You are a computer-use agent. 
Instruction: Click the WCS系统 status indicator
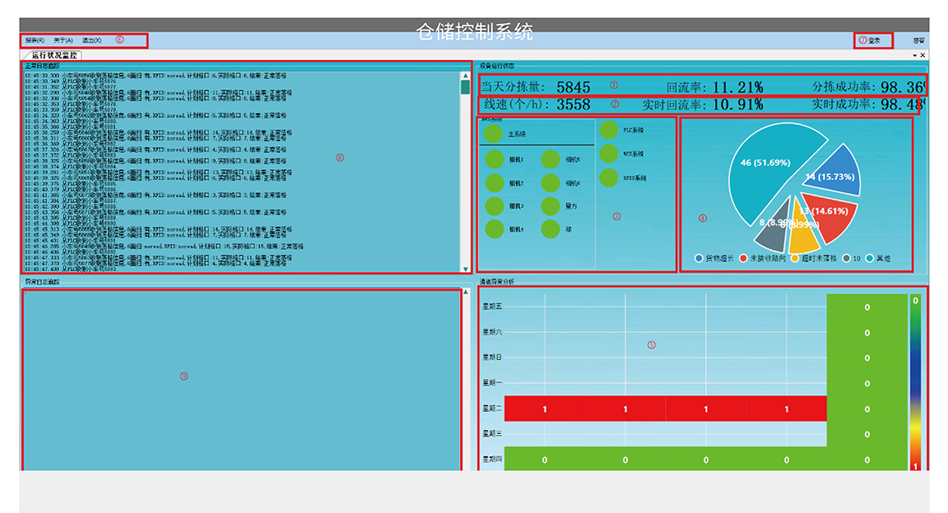pyautogui.click(x=609, y=154)
